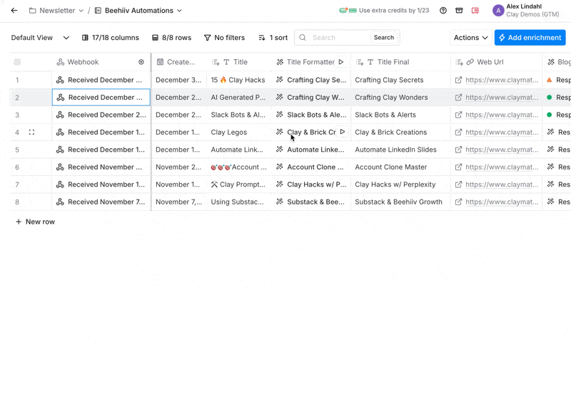Open the external link icon in row 2
The image size is (571, 404).
point(458,98)
